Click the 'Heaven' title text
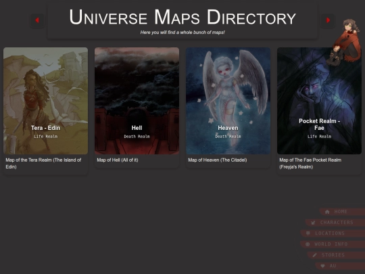The image size is (365, 274). [x=228, y=128]
